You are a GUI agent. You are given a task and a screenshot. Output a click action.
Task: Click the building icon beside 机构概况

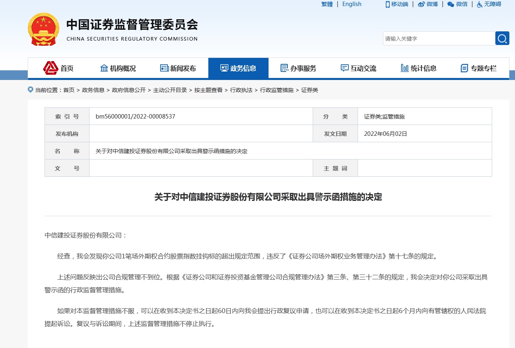[104, 68]
